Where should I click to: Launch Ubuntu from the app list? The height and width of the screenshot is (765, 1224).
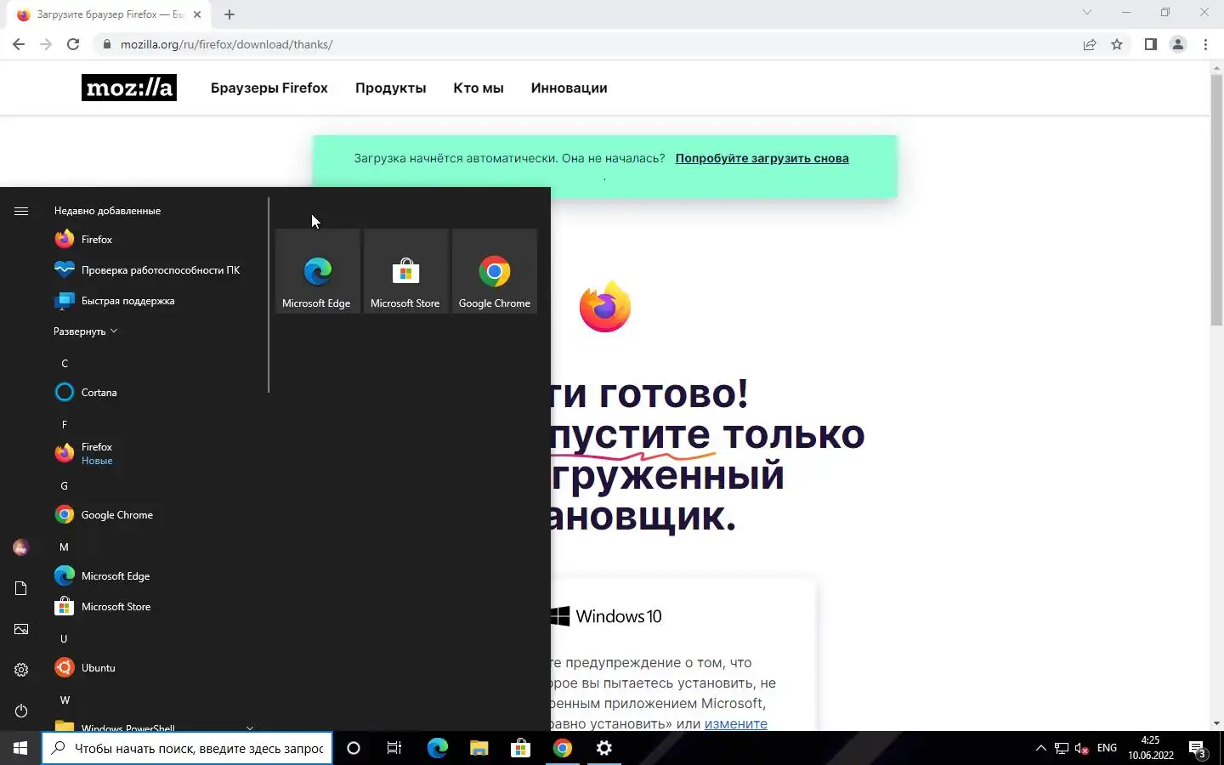[153, 668]
